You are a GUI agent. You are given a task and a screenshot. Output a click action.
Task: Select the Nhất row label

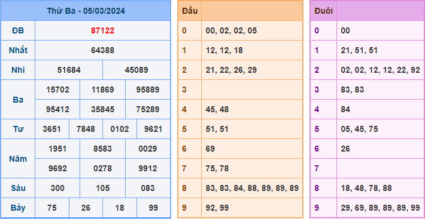pyautogui.click(x=18, y=51)
